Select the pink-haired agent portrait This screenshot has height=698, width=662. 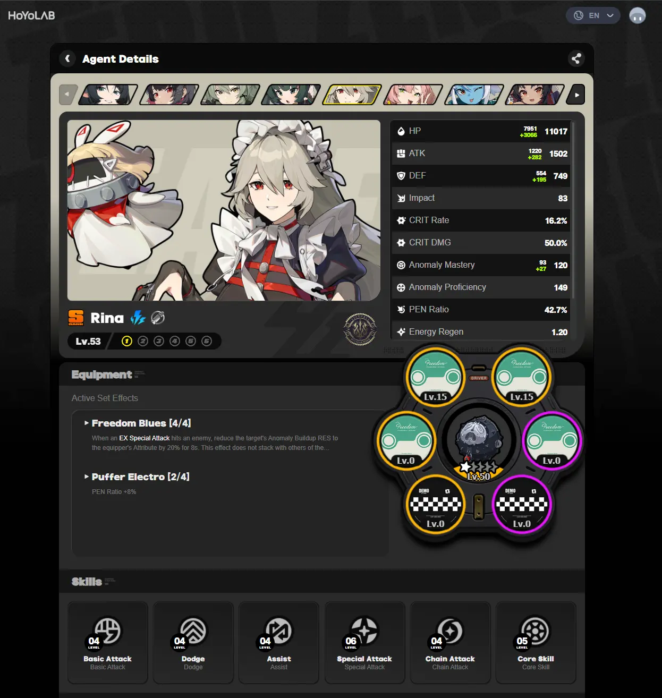(413, 95)
